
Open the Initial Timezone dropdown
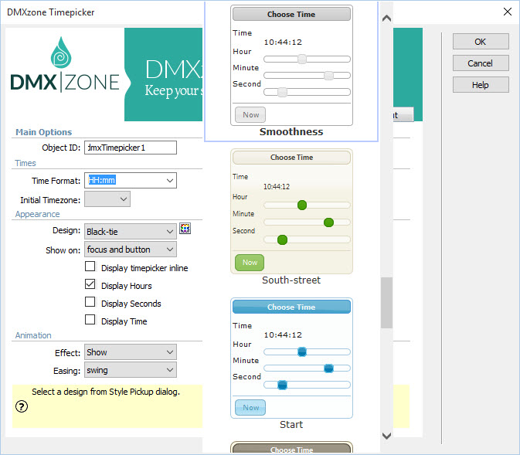107,199
